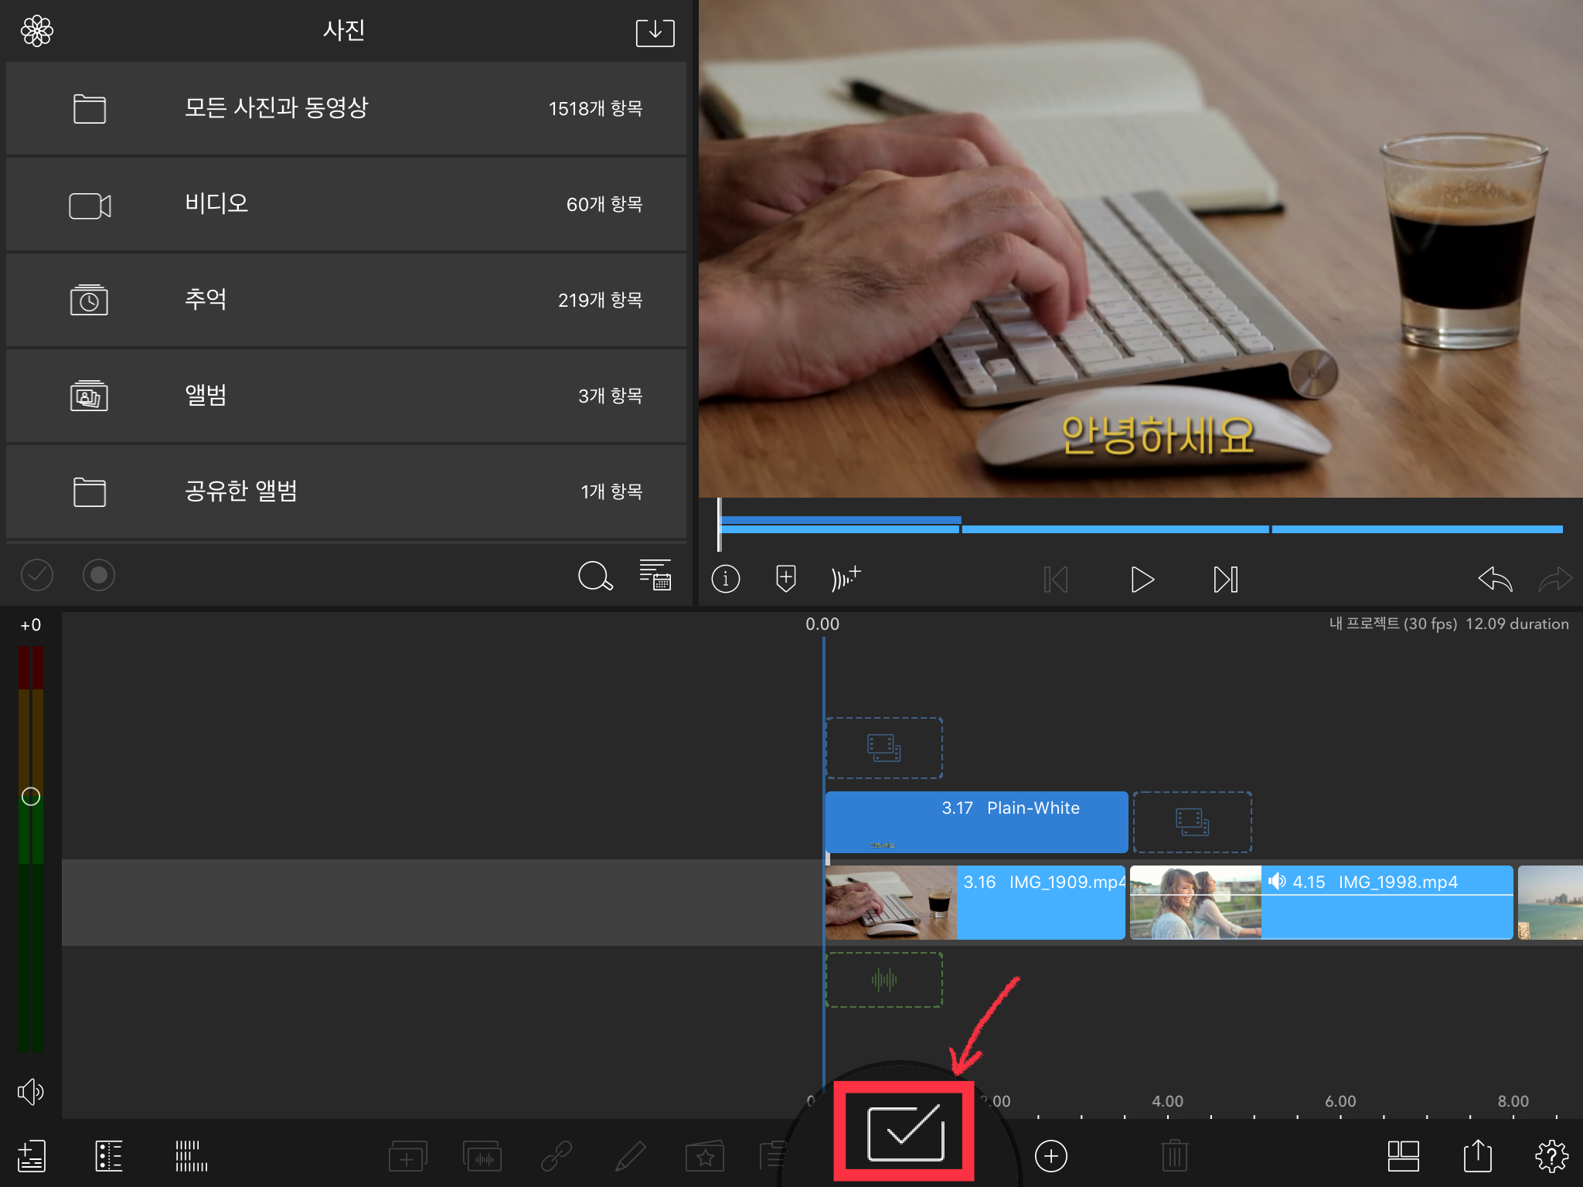
Task: Toggle the record circle button in library
Action: pyautogui.click(x=99, y=575)
